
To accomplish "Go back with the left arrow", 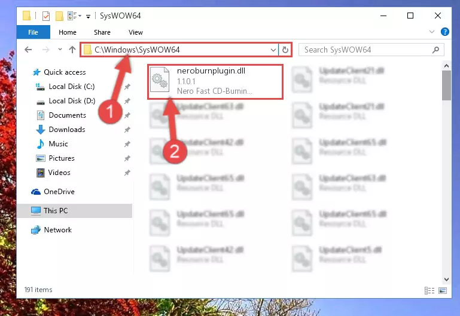I will tap(28, 50).
